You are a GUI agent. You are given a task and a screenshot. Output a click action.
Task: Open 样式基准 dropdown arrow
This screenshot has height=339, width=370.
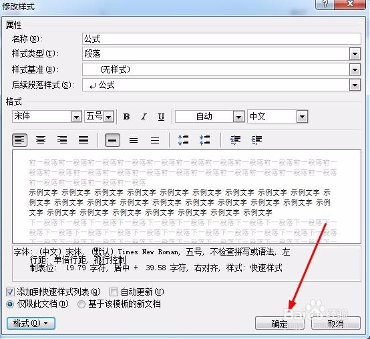[x=355, y=69]
